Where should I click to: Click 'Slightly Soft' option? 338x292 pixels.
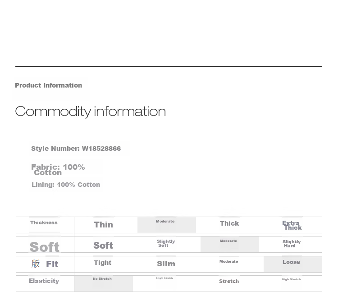point(166,243)
